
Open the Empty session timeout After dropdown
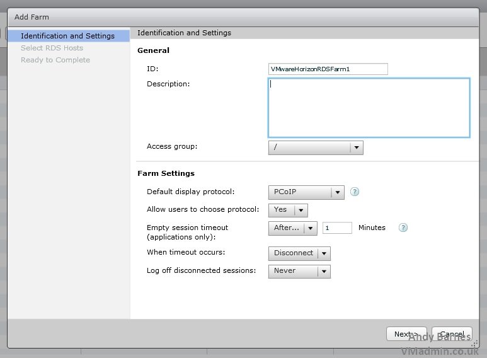tap(292, 228)
